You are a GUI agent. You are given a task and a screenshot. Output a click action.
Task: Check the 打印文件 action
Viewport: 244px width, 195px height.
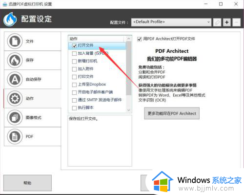(74, 77)
